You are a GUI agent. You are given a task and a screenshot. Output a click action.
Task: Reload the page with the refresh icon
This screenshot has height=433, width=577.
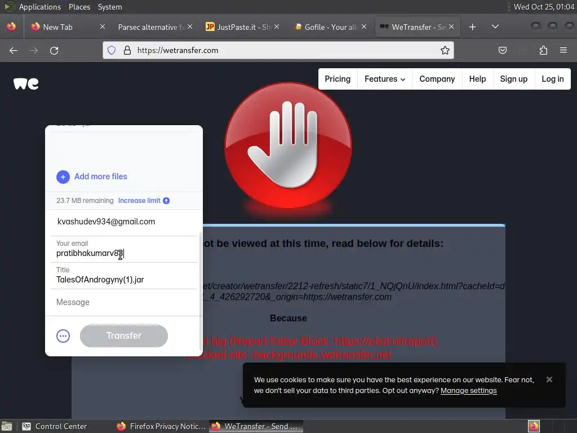[54, 50]
